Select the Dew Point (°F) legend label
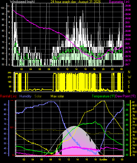137x163 pixels. point(125,96)
